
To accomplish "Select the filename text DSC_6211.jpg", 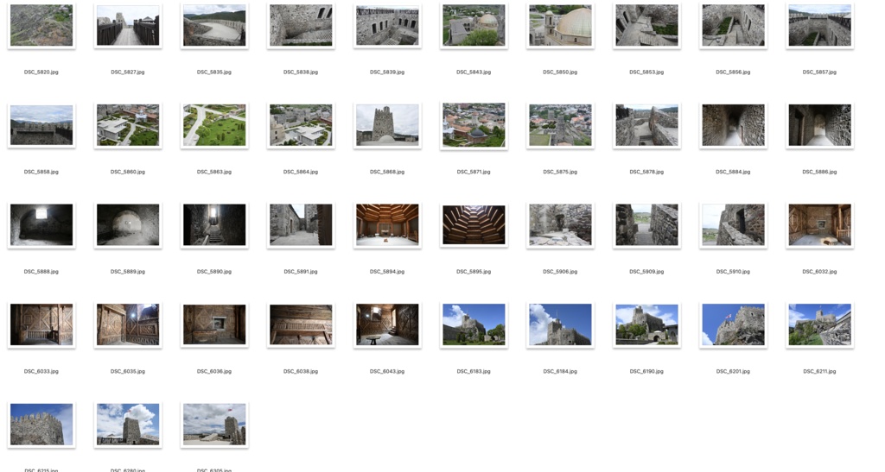I will coord(819,371).
